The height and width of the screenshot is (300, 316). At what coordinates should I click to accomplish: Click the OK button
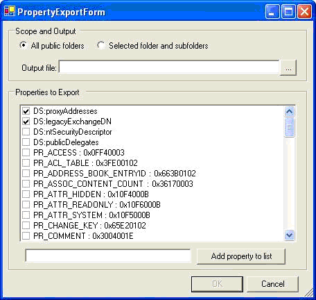point(217,284)
